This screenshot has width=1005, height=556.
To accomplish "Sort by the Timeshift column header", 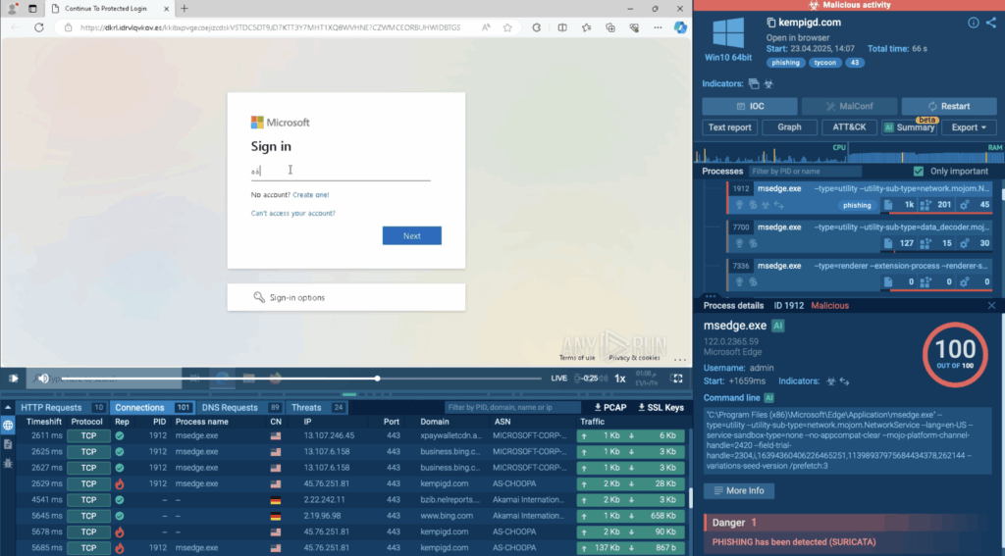I will point(43,422).
